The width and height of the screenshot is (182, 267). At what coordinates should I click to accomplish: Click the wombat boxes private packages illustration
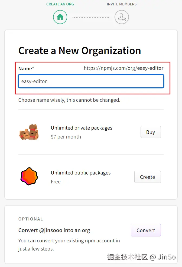click(29, 132)
